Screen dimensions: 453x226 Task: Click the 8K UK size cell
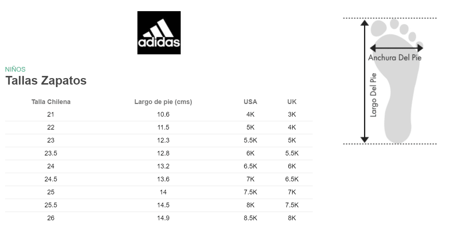pyautogui.click(x=292, y=218)
